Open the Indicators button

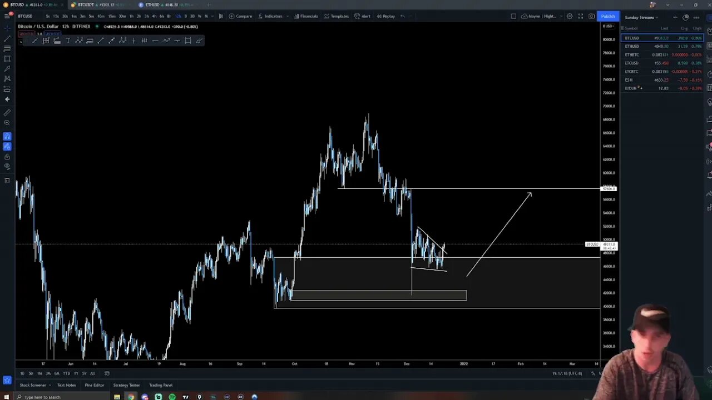pyautogui.click(x=270, y=16)
